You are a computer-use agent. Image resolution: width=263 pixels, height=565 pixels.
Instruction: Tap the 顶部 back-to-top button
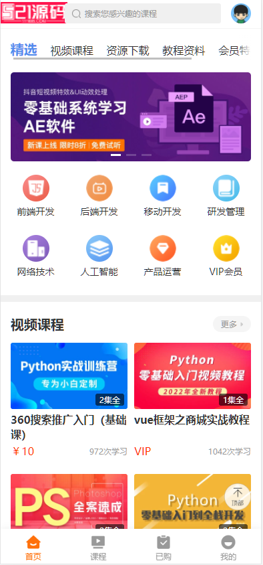pyautogui.click(x=238, y=496)
